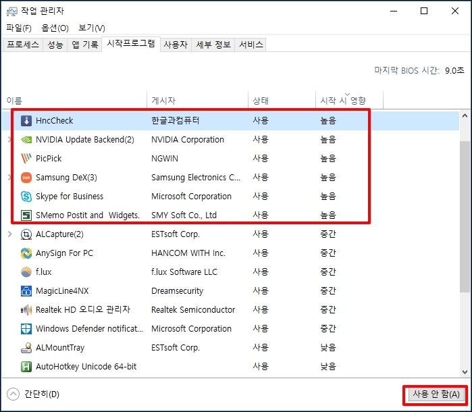Viewport: 472px width, 412px height.
Task: Maximize the Task Manager window
Action: [x=424, y=11]
